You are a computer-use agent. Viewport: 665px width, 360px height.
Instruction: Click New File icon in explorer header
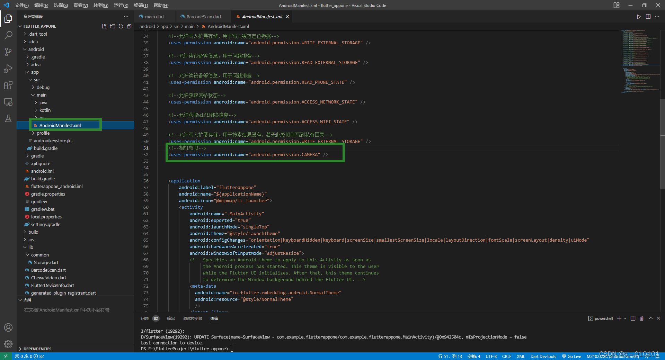click(x=104, y=26)
